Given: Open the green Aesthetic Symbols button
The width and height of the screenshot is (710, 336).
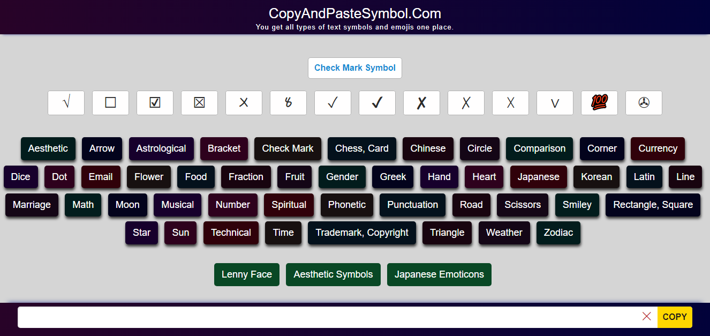Looking at the screenshot, I should click(x=334, y=274).
